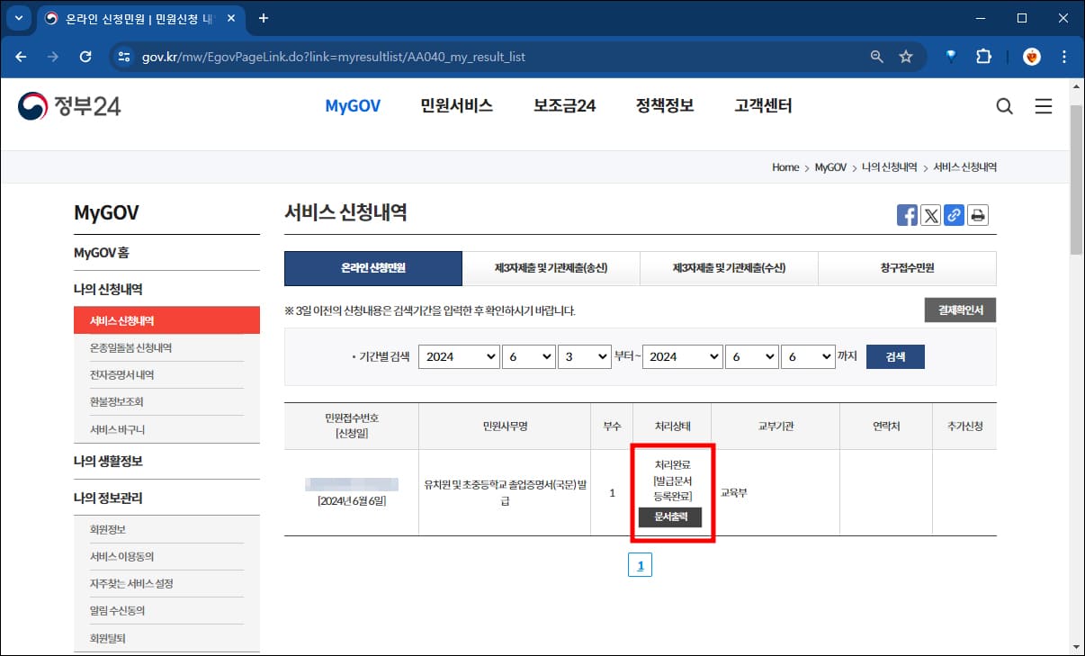This screenshot has width=1085, height=656.
Task: Copy the page link using the link icon
Action: (954, 214)
